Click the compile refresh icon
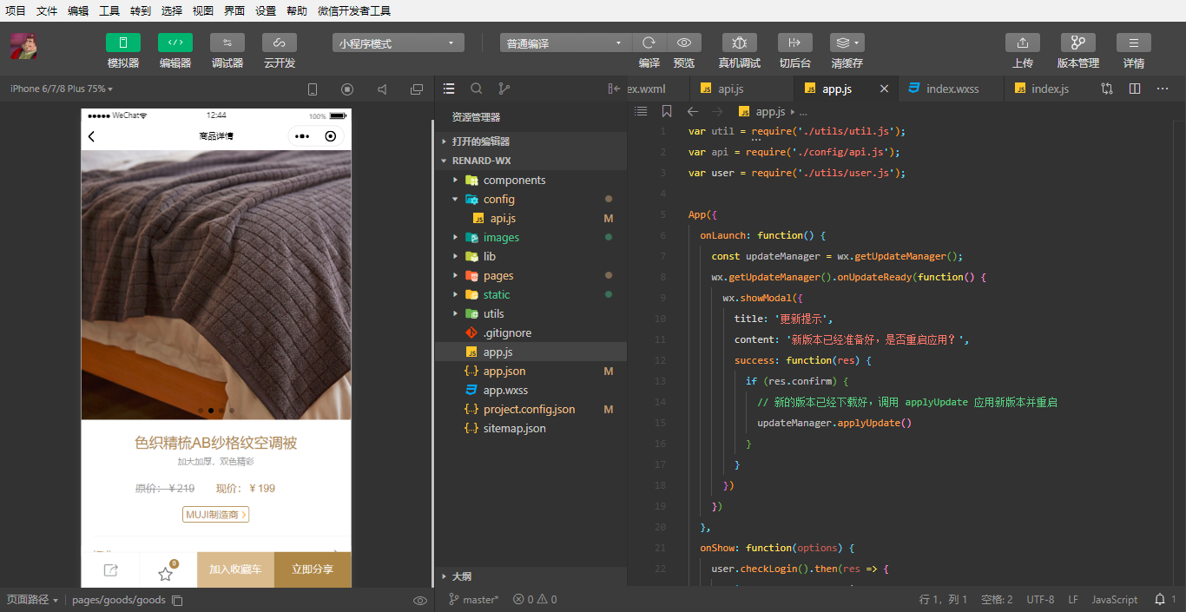Screen dimensions: 1186x612 point(649,43)
